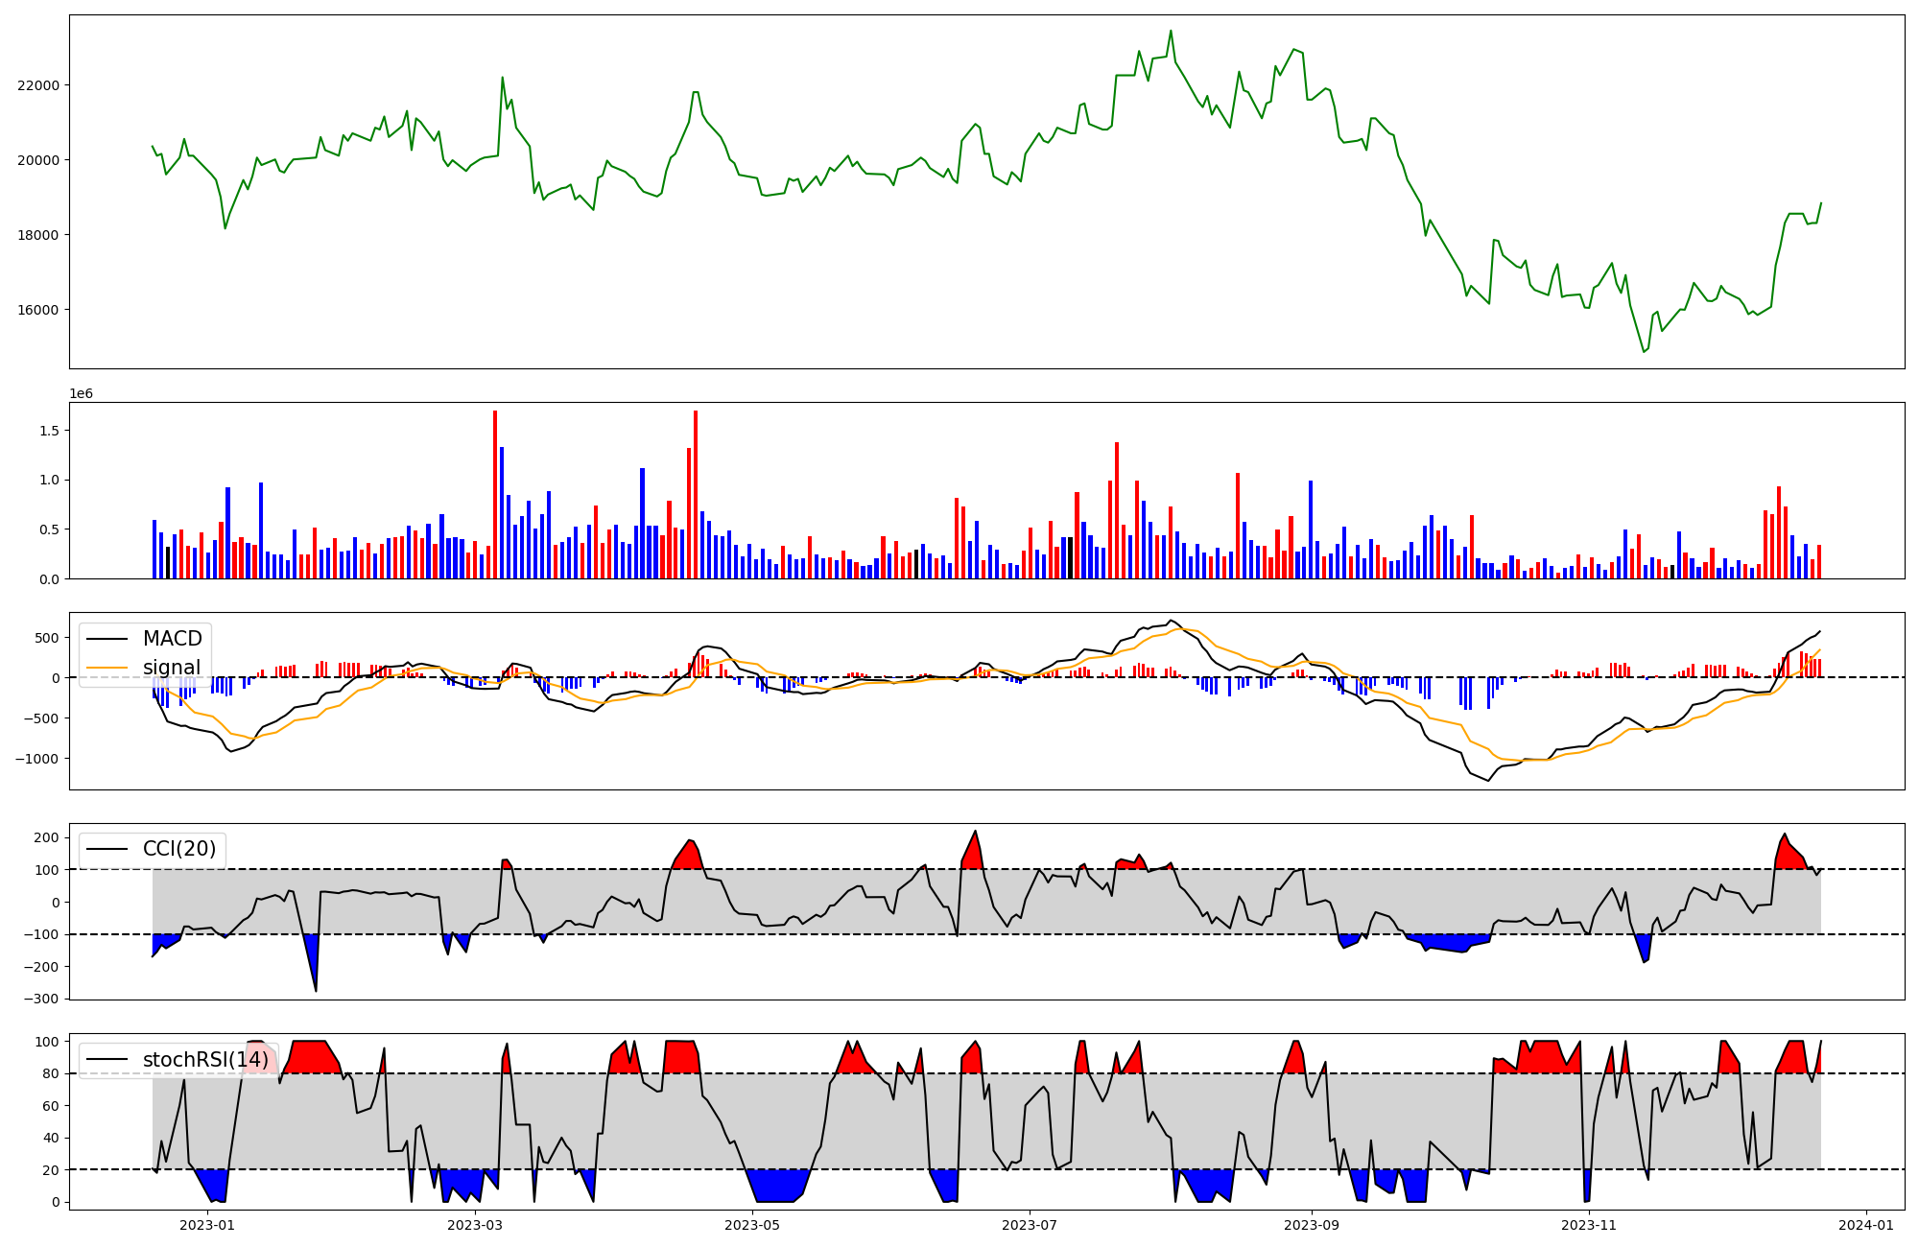Click the 2023-01 date tick label
This screenshot has height=1247, width=1919.
(x=207, y=1225)
